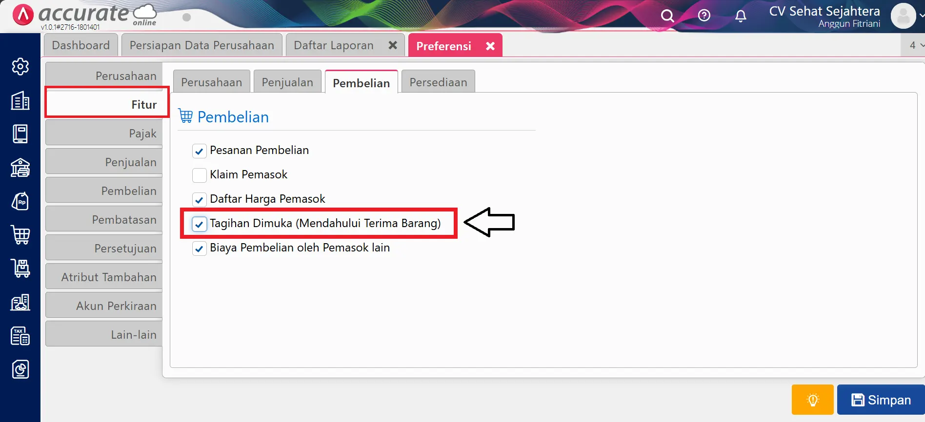Select Pembelian in preferences side menu
Screen dimensions: 925x422
pos(104,191)
